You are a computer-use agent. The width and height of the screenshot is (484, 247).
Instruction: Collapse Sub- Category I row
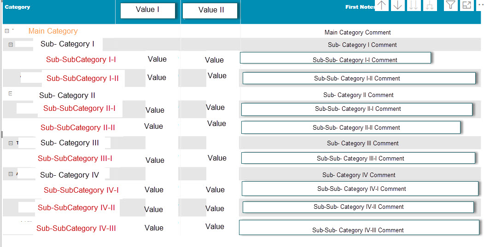pyautogui.click(x=11, y=45)
